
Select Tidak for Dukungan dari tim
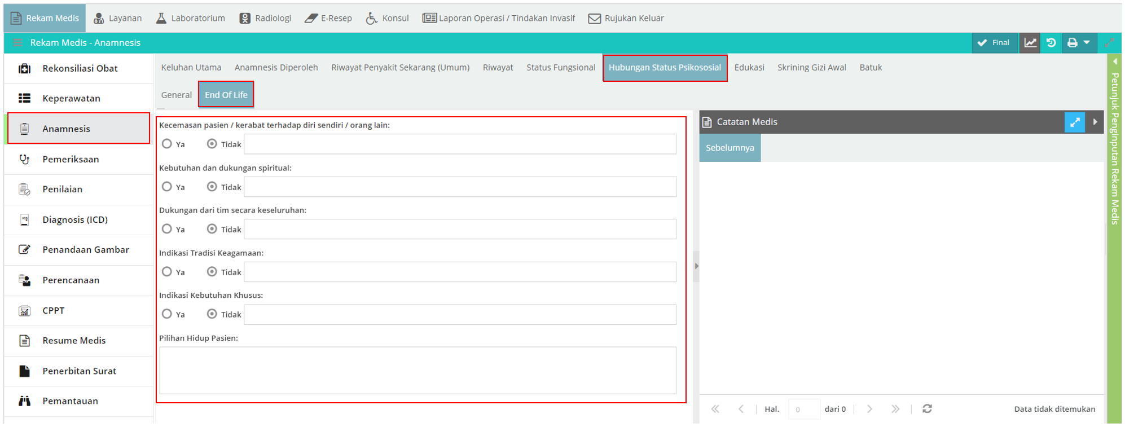tap(212, 229)
